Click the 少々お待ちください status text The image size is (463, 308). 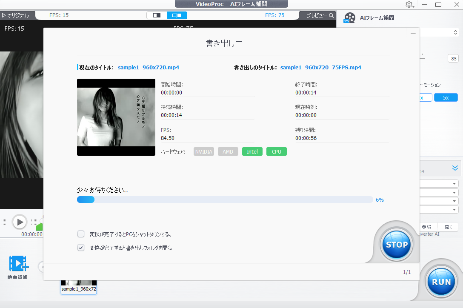(x=103, y=190)
